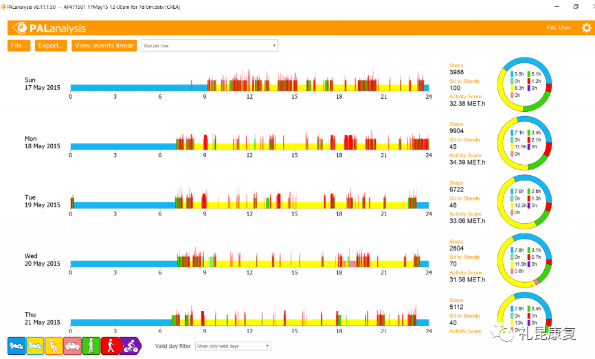This screenshot has height=359, width=595.
Task: Click the activity score 33.06 MET.h
Action: tap(467, 221)
